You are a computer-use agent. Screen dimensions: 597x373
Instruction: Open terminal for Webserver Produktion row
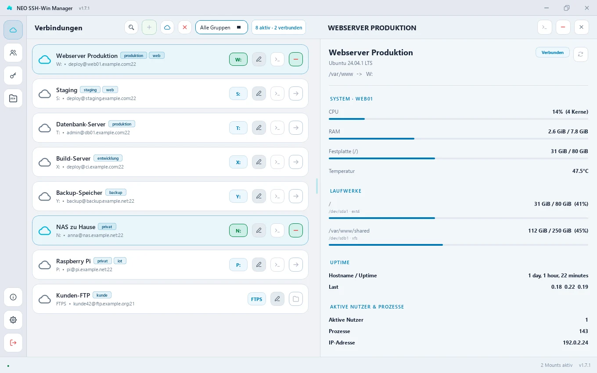277,59
